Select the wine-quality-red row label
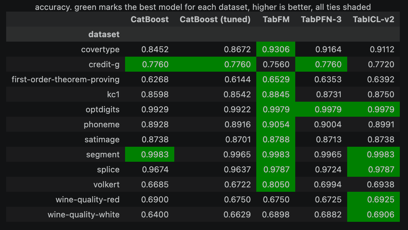 click(x=87, y=200)
